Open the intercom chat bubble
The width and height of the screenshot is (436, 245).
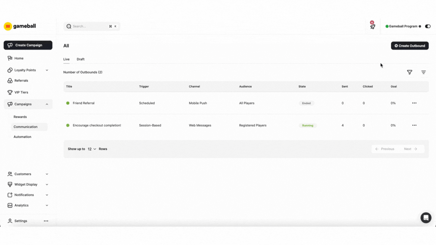pyautogui.click(x=426, y=217)
